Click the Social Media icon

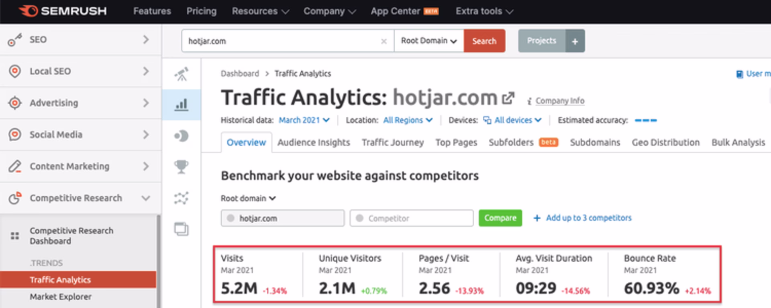[15, 135]
